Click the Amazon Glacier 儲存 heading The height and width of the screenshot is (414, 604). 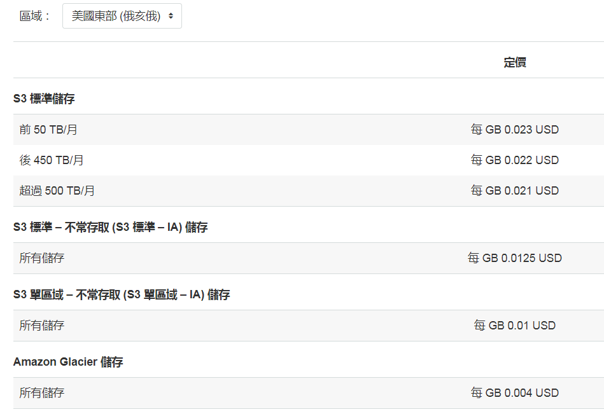tap(68, 362)
